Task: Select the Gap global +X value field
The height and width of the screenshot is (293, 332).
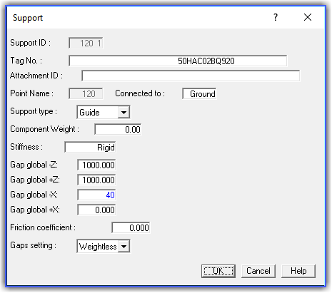Action: (x=96, y=210)
